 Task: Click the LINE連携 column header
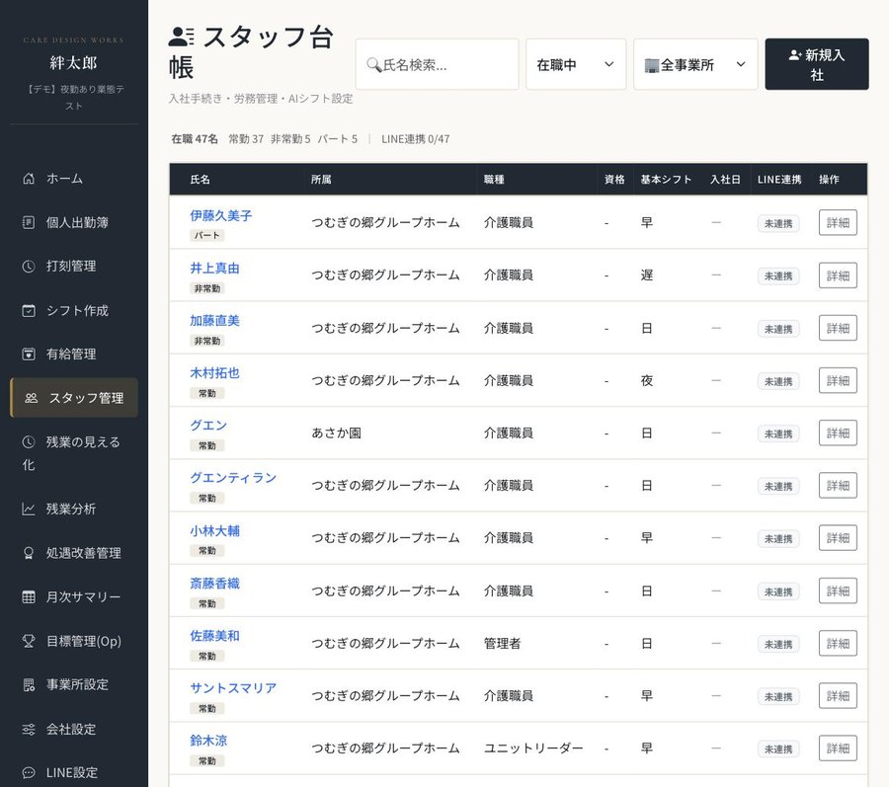point(779,180)
